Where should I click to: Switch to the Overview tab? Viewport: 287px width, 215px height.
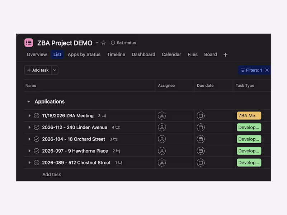click(x=37, y=54)
